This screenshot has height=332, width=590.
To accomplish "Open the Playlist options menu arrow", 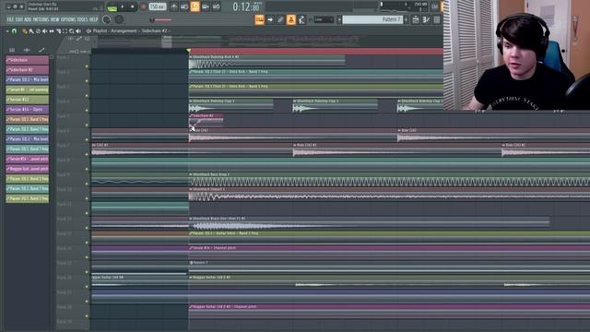I will [7, 31].
